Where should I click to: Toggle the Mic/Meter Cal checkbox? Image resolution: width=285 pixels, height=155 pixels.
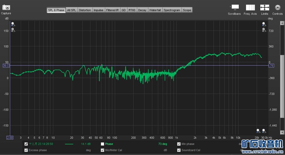pyautogui.click(x=102, y=150)
